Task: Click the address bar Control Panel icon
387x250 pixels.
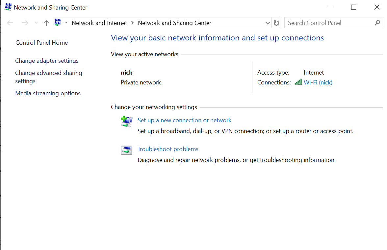Action: (58, 23)
